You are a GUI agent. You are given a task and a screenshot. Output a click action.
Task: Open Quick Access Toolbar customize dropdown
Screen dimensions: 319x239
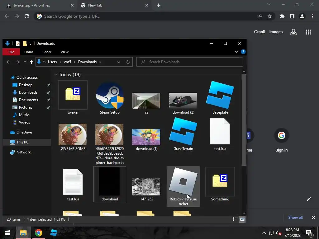tap(30, 44)
